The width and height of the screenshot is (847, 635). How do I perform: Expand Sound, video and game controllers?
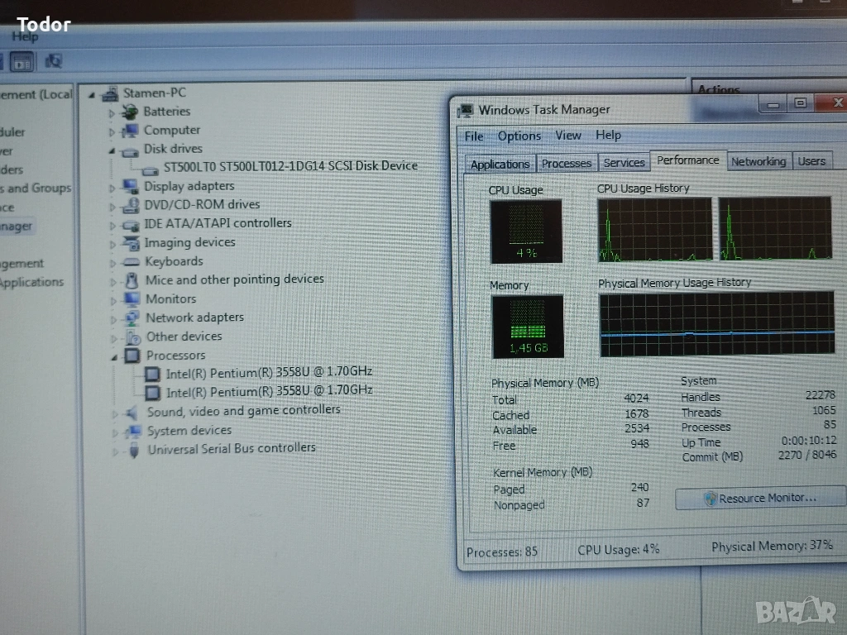(114, 413)
